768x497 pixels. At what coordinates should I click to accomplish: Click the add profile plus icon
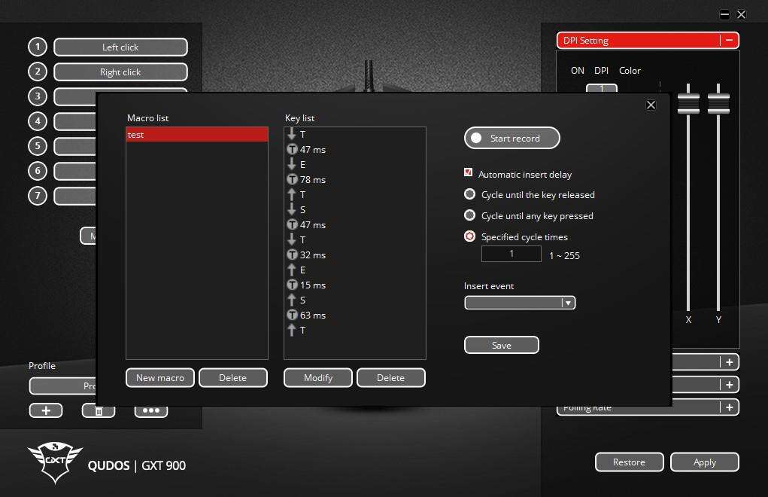(46, 410)
